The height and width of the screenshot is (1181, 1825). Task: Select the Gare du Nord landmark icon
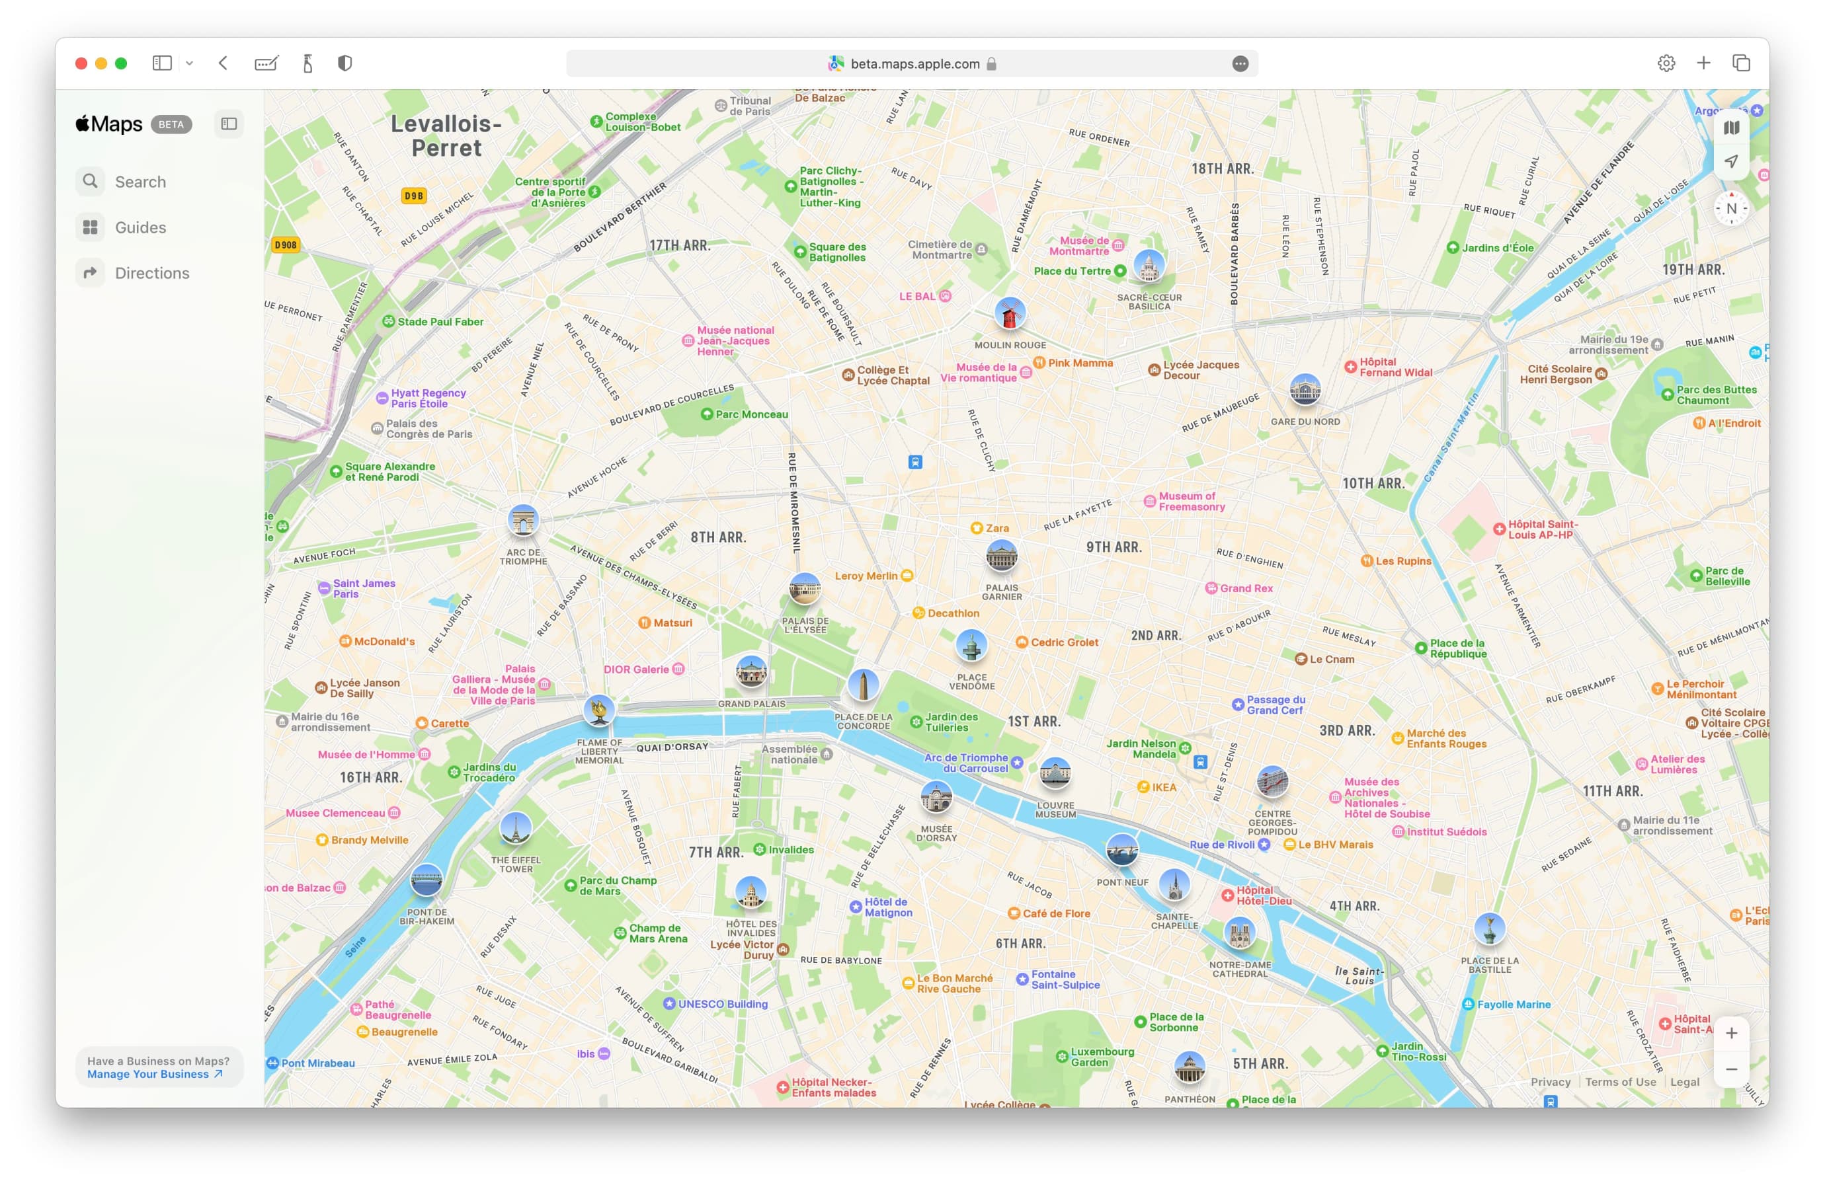(1305, 390)
